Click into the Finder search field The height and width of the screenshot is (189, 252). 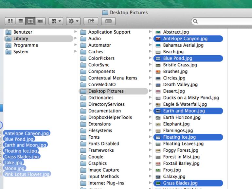[x=222, y=21]
